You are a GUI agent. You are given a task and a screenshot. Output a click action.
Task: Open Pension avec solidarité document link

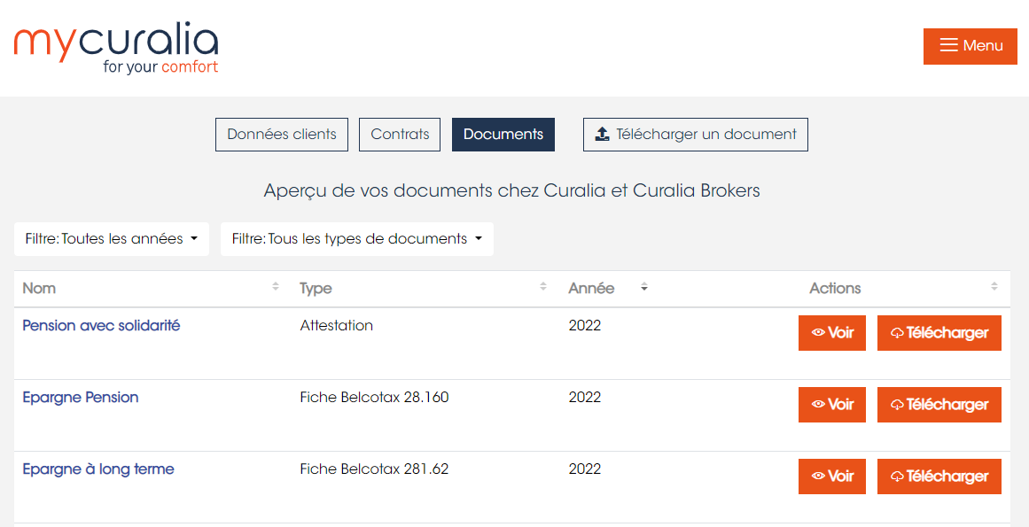(101, 326)
